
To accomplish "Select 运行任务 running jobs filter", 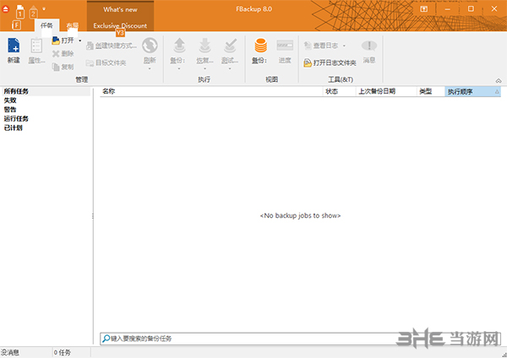I will [x=16, y=118].
